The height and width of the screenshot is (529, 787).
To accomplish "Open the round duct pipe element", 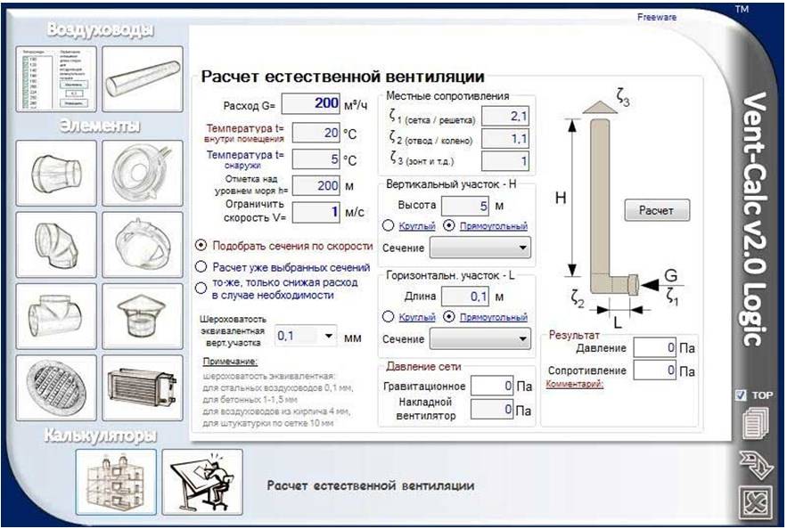I will click(x=143, y=79).
